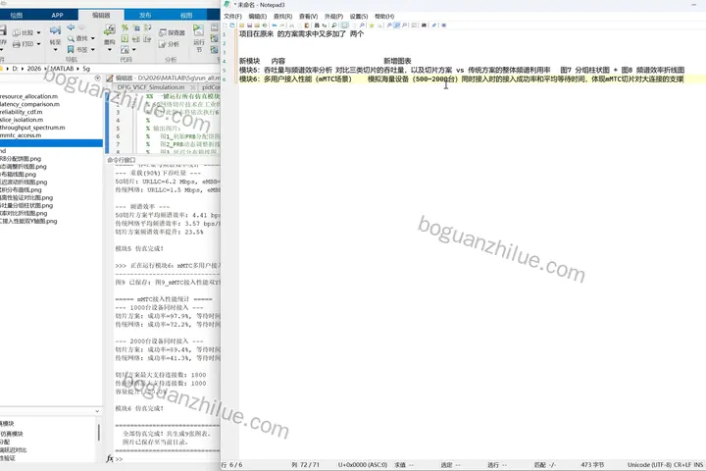Open the 查找 dropdown arrow
This screenshot has height=471, width=706.
click(x=93, y=38)
